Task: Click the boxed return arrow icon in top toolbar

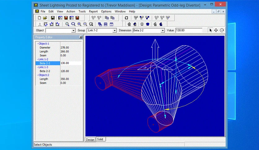Action: tap(126, 18)
